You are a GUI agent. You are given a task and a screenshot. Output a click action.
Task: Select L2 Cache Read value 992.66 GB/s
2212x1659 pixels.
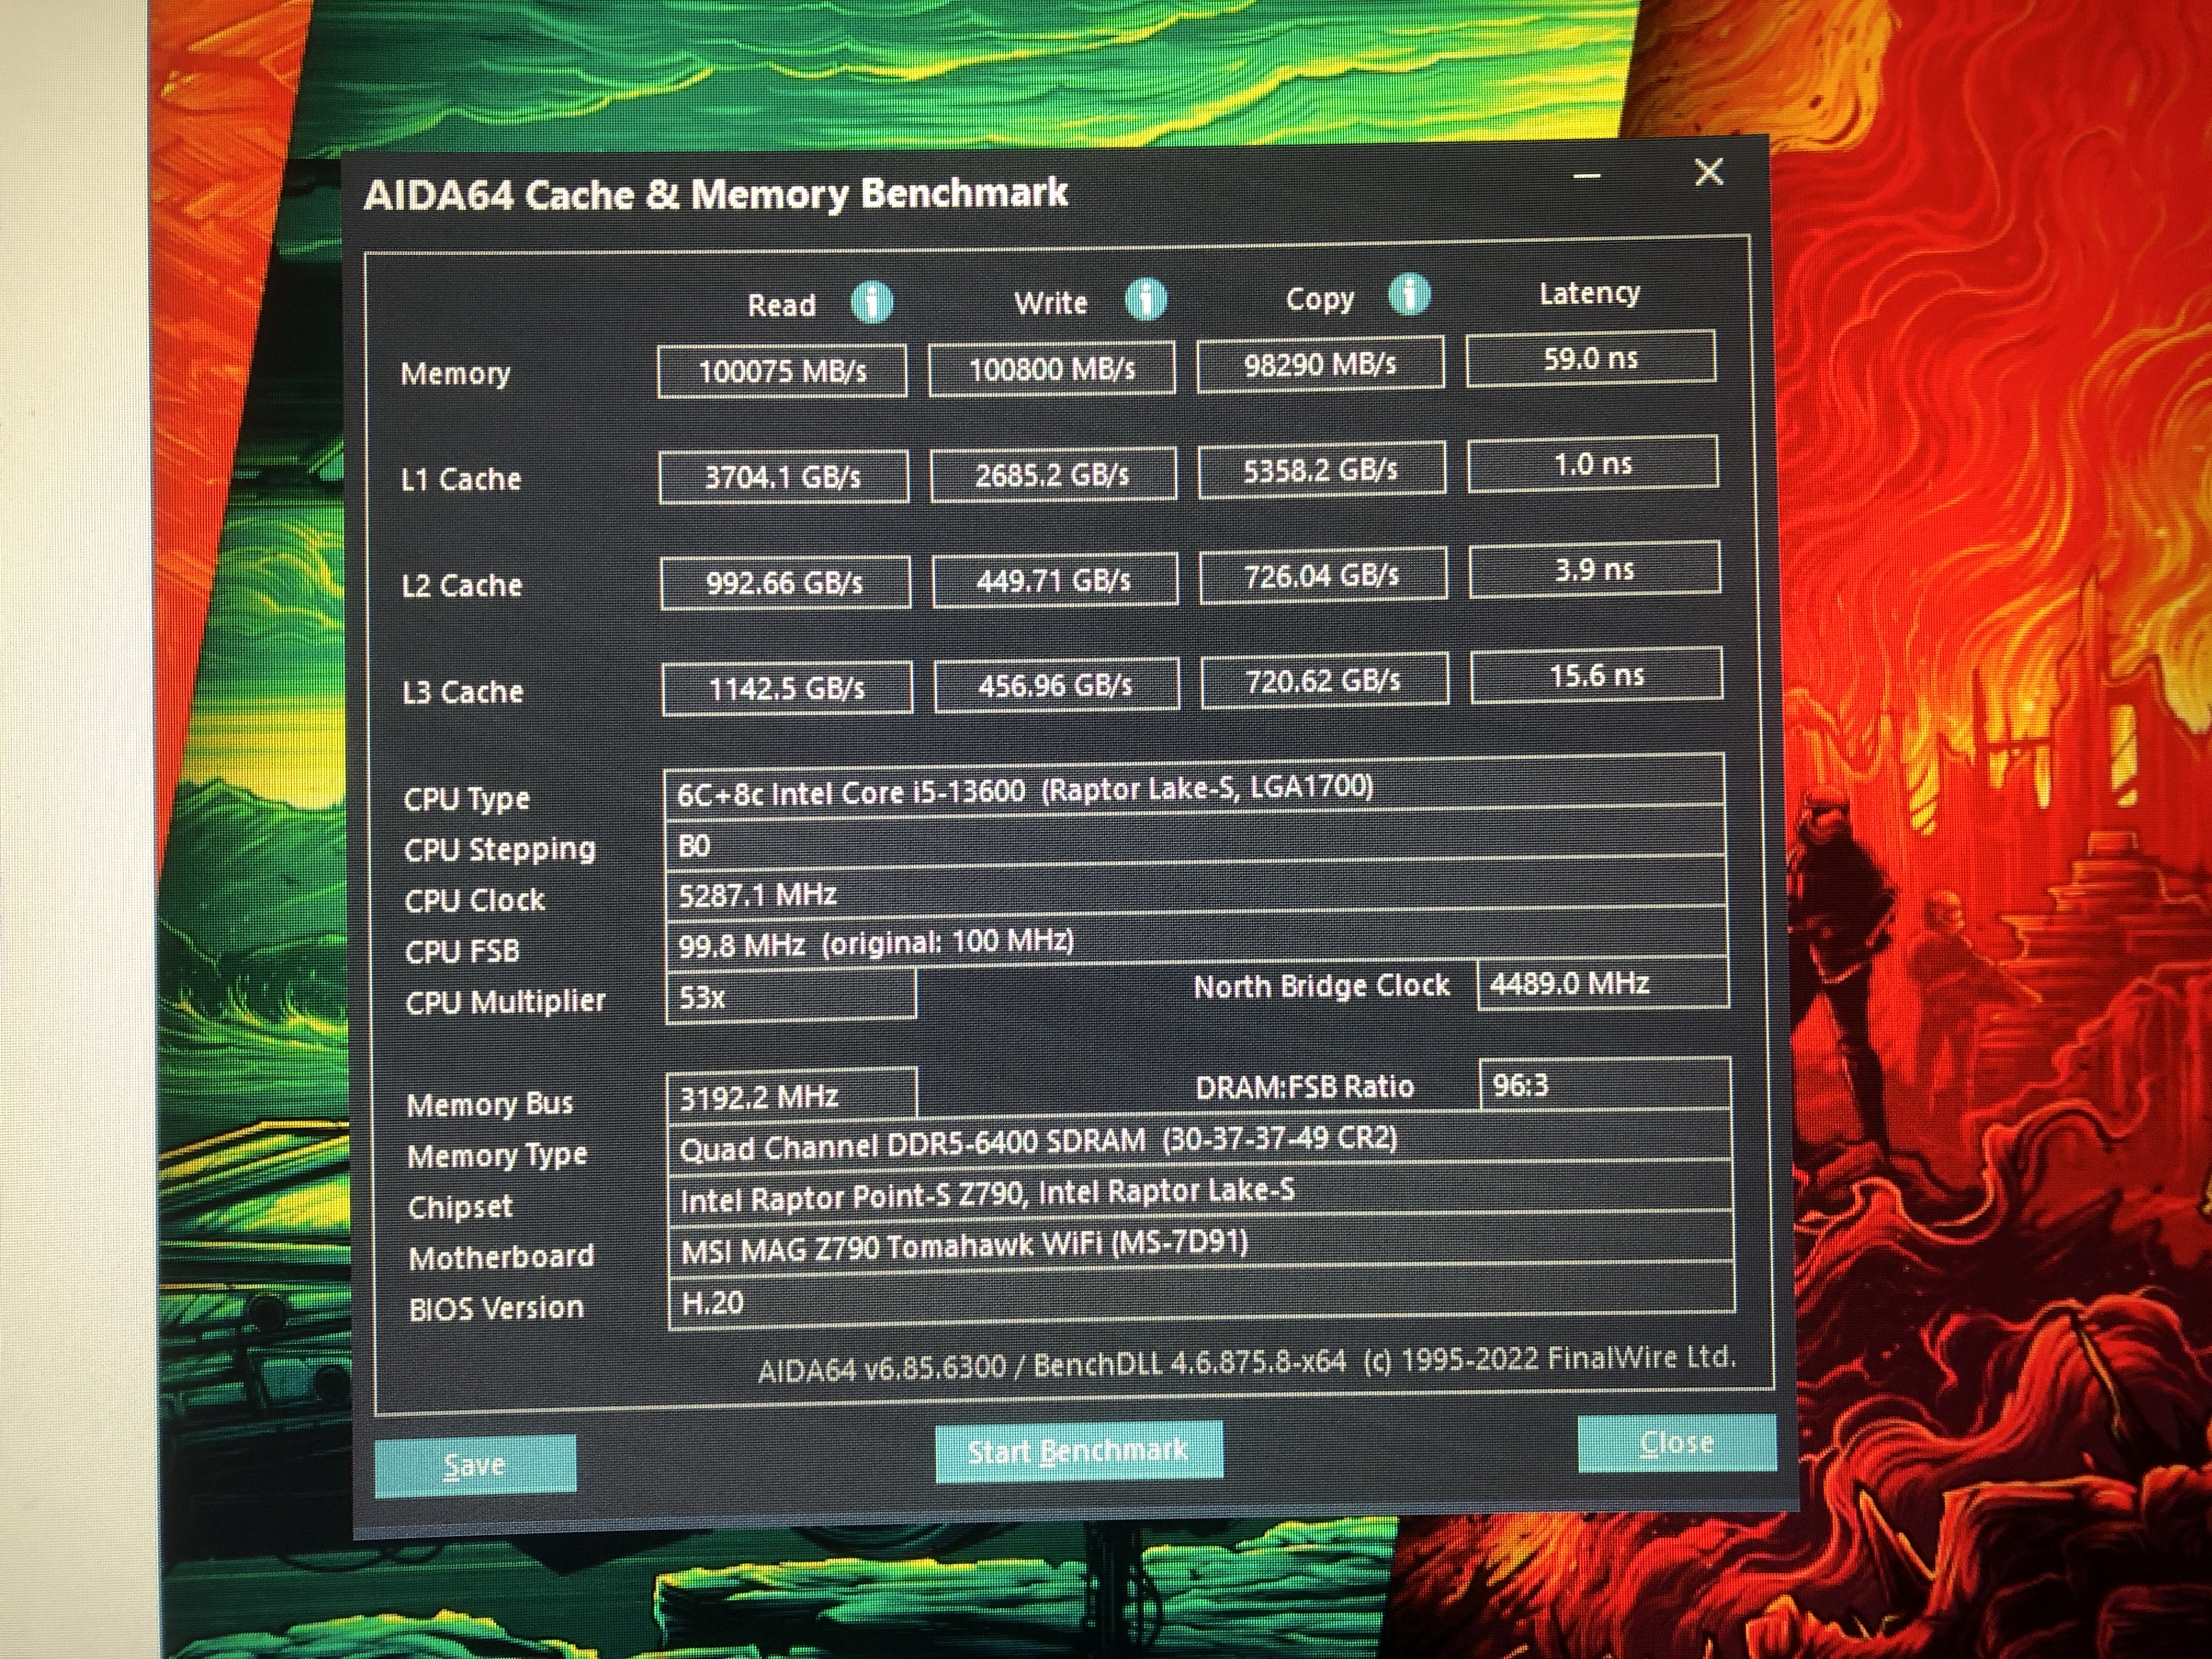785,582
